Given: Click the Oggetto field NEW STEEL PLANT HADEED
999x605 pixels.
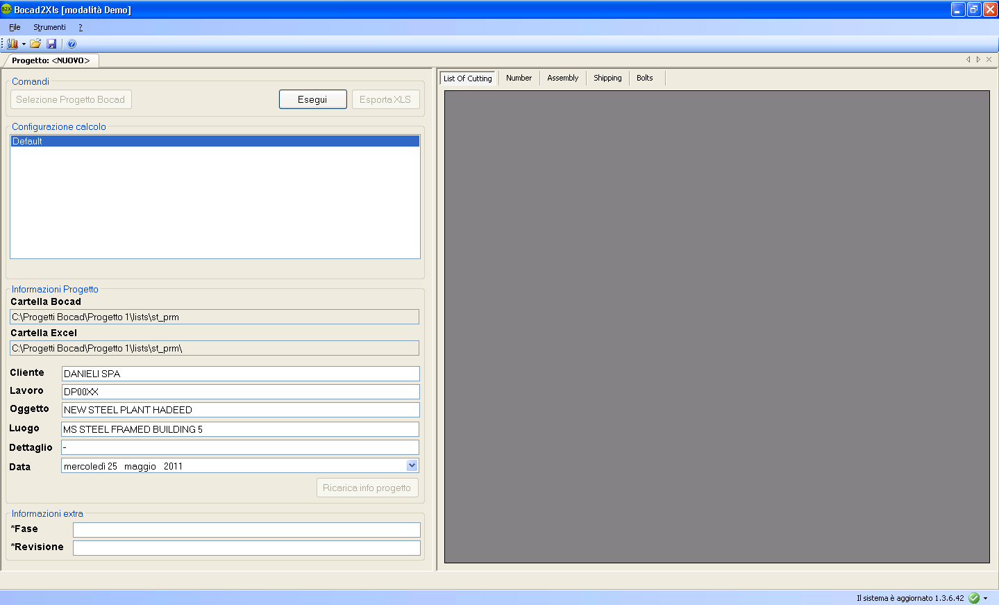Looking at the screenshot, I should tap(240, 410).
